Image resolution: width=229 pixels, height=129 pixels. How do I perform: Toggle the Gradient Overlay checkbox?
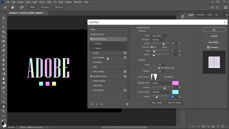[92, 76]
